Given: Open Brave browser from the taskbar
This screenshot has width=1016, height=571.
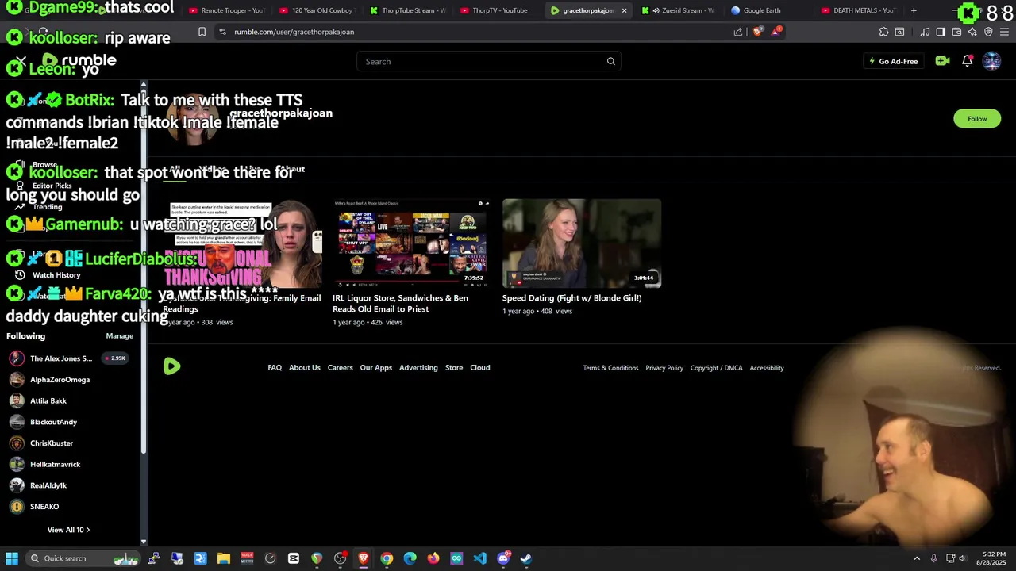Looking at the screenshot, I should (364, 558).
